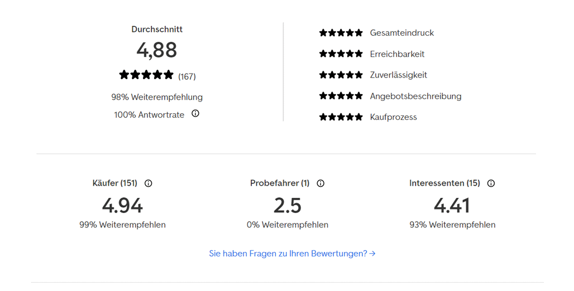574x291 pixels.
Task: Click the 4,88 average score
Action: 157,50
